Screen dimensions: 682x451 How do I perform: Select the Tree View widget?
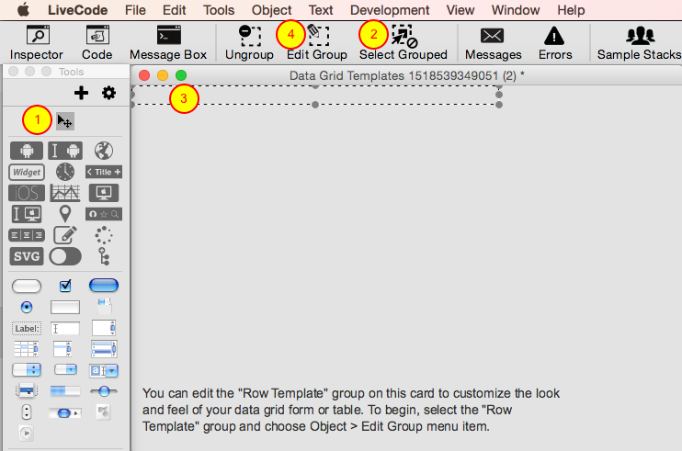104,256
